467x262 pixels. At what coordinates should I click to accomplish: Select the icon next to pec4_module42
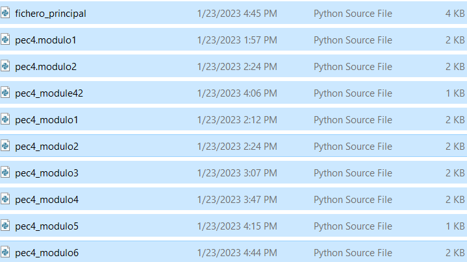coord(5,93)
